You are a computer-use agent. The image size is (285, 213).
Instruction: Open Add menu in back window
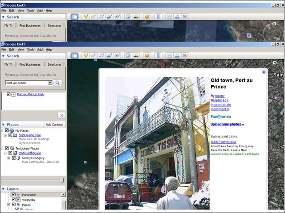[x=40, y=11]
